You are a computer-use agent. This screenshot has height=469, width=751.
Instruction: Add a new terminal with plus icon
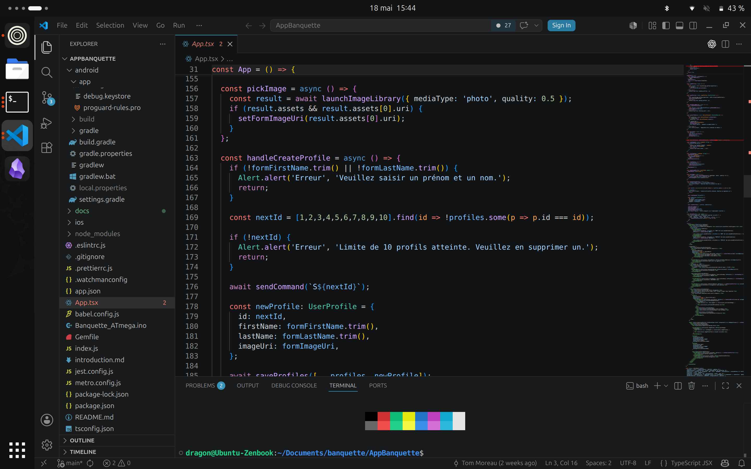pyautogui.click(x=657, y=386)
